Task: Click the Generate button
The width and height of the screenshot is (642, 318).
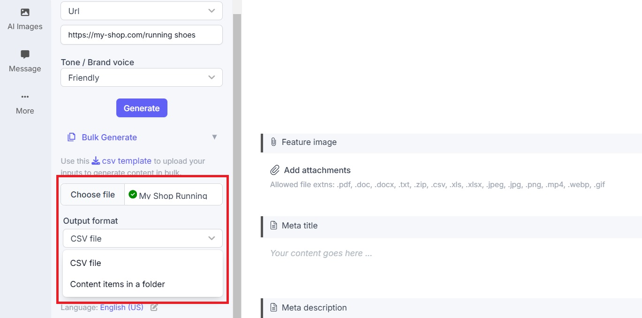Action: pos(142,108)
